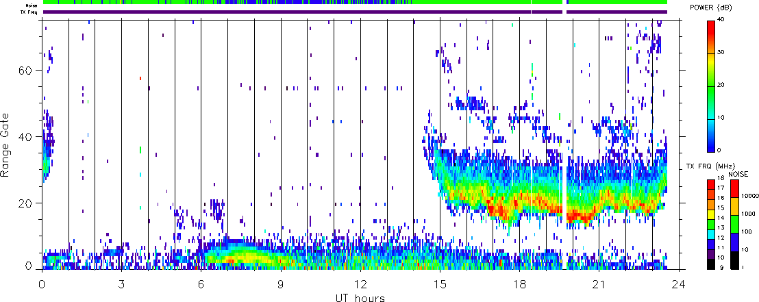Click the red top of the POWER colorbar
This screenshot has height=302, width=759.
(710, 29)
